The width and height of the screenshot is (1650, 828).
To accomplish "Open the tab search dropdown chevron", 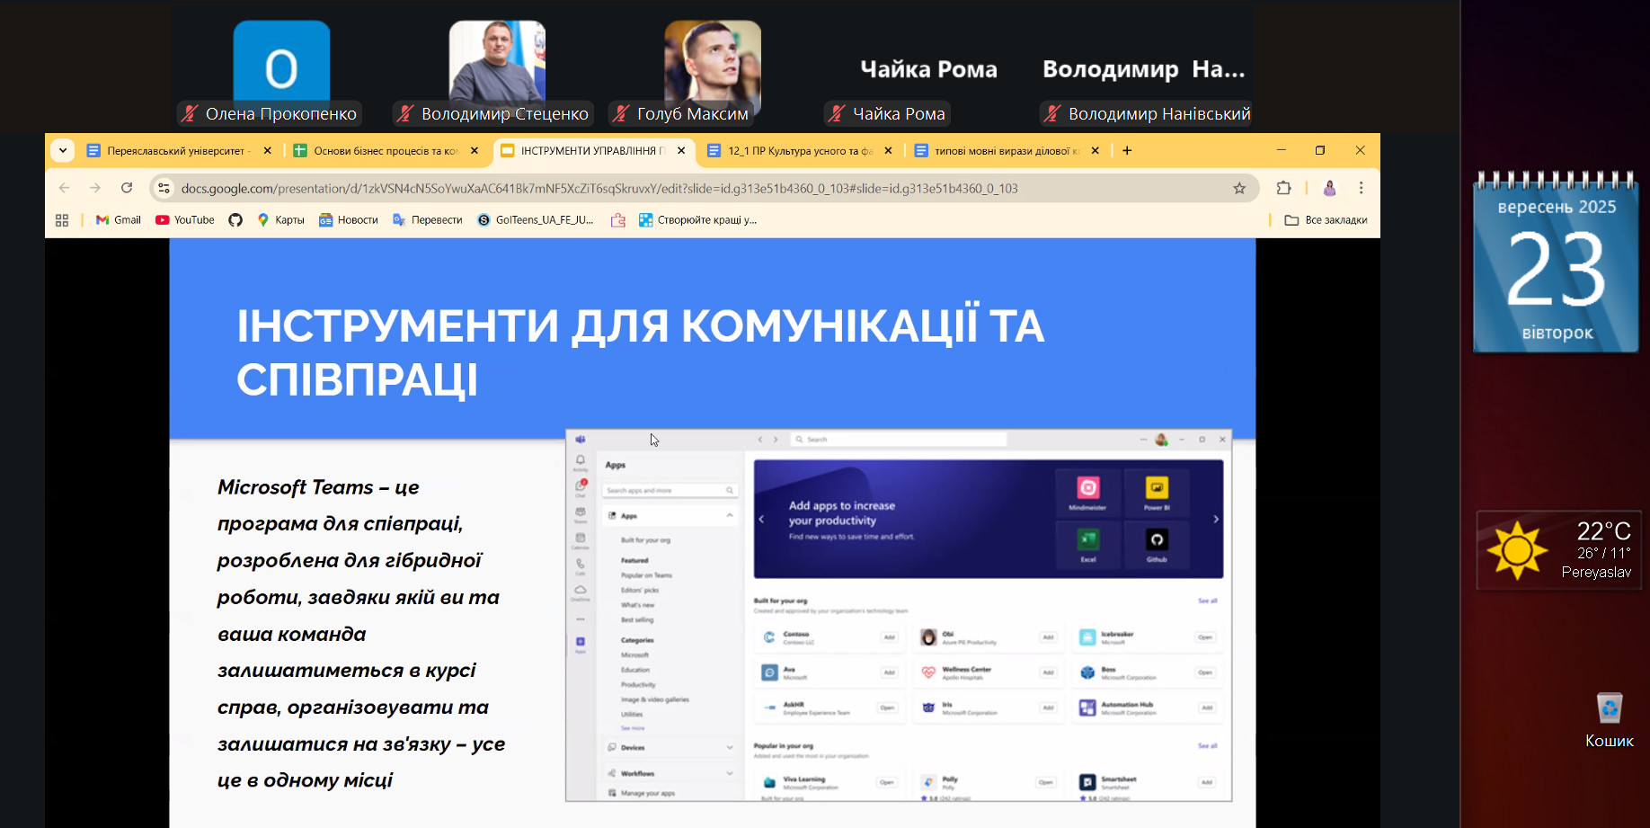I will (x=63, y=150).
